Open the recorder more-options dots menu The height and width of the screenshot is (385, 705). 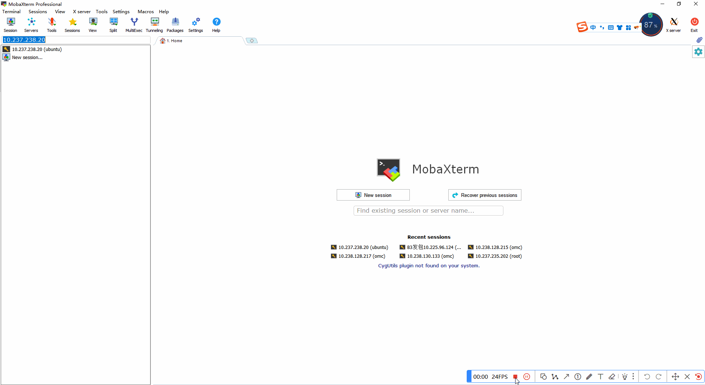point(633,377)
